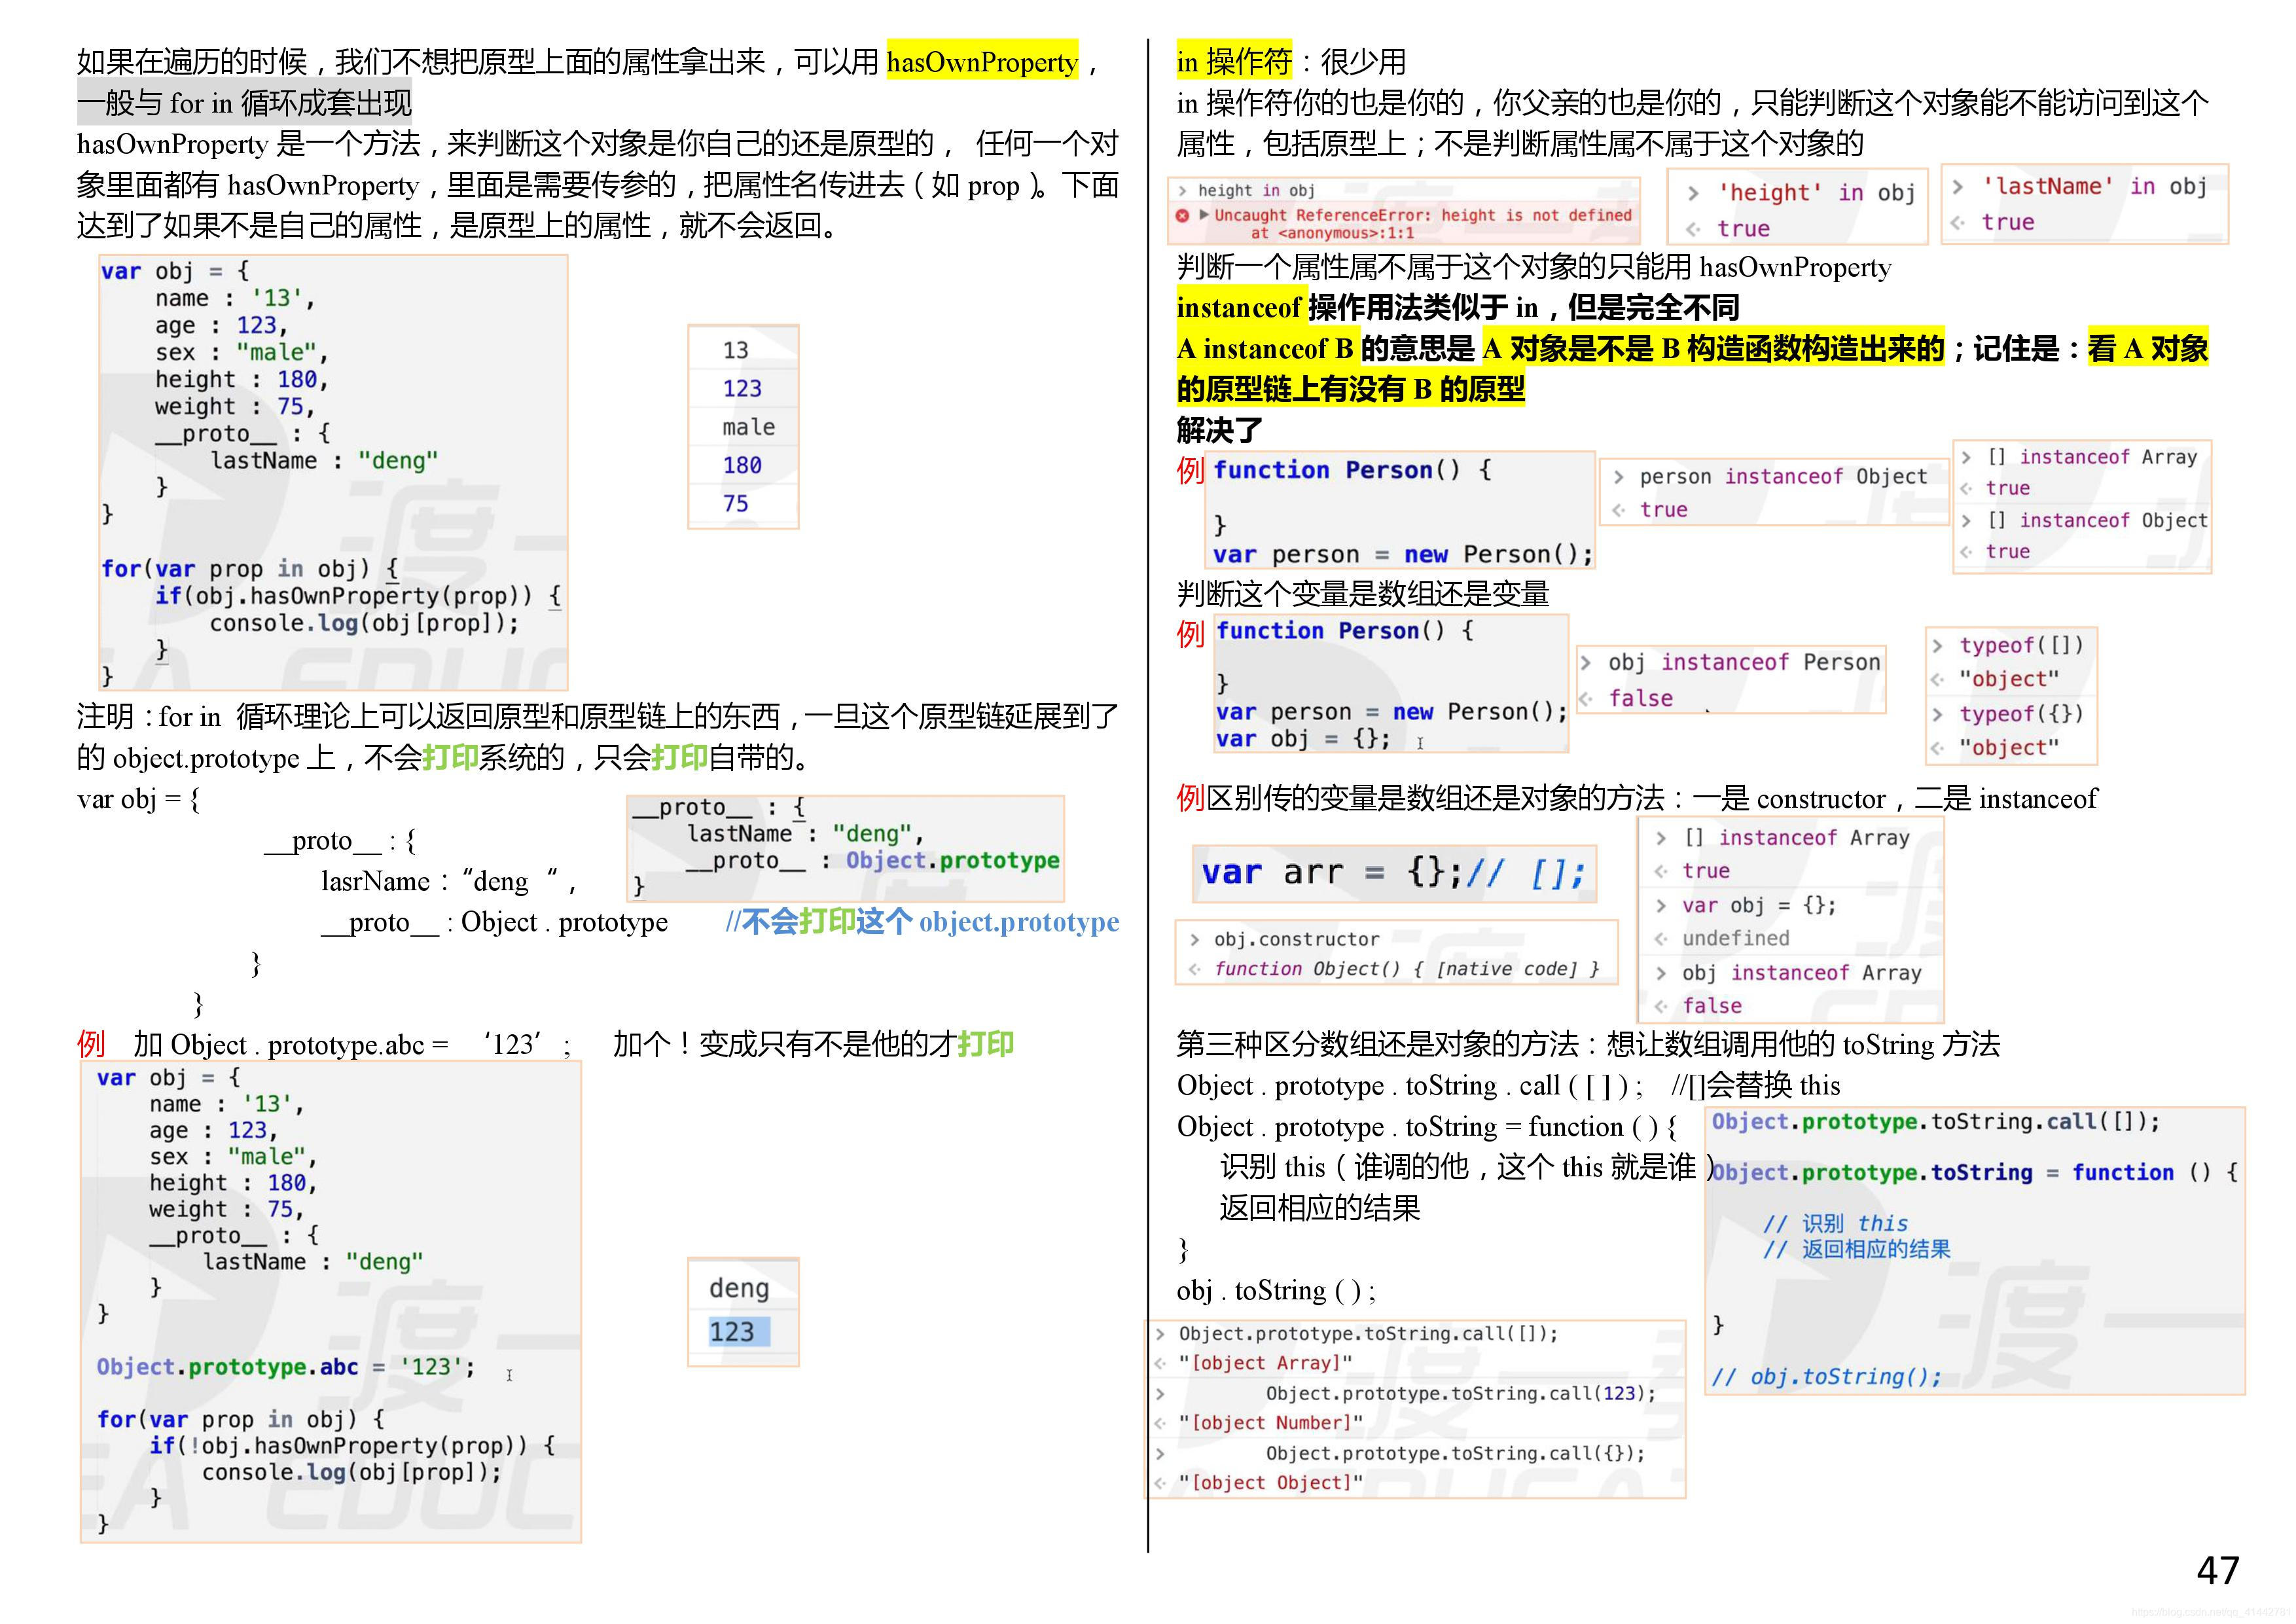Click the bold text "解决了"

(x=1219, y=431)
